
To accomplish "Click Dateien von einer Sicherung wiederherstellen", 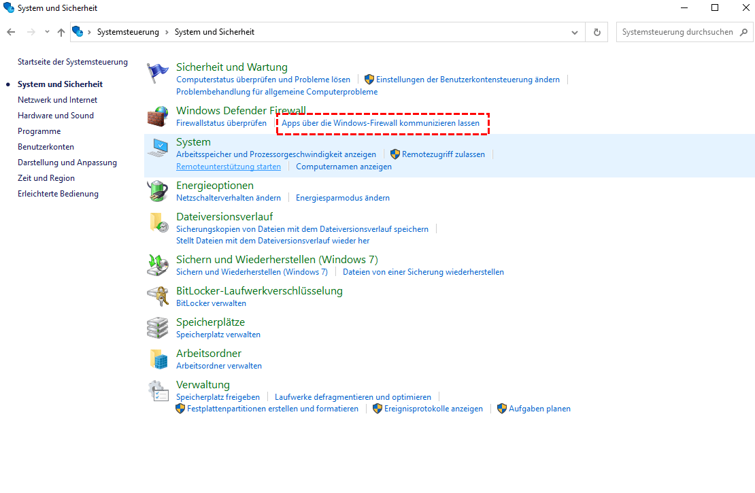I will 423,272.
